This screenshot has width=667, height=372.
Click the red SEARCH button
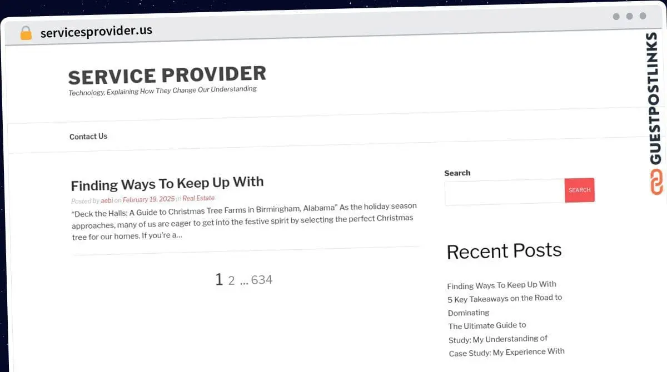click(579, 190)
